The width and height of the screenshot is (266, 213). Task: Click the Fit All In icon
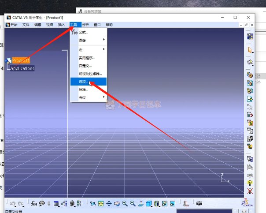pos(101,204)
